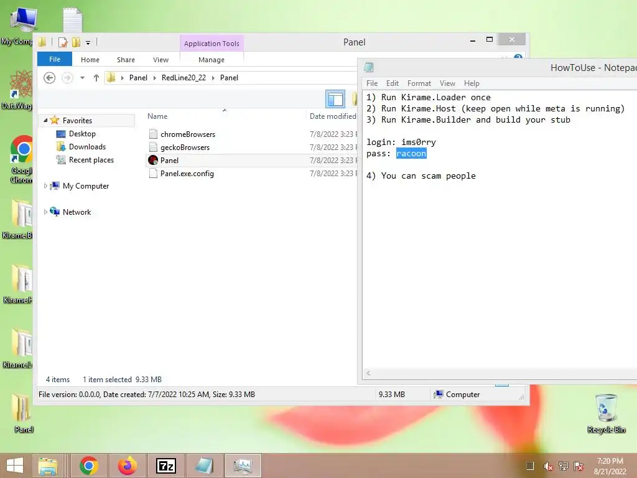The height and width of the screenshot is (478, 637).
Task: Open the View tab in Explorer ribbon
Action: point(160,60)
